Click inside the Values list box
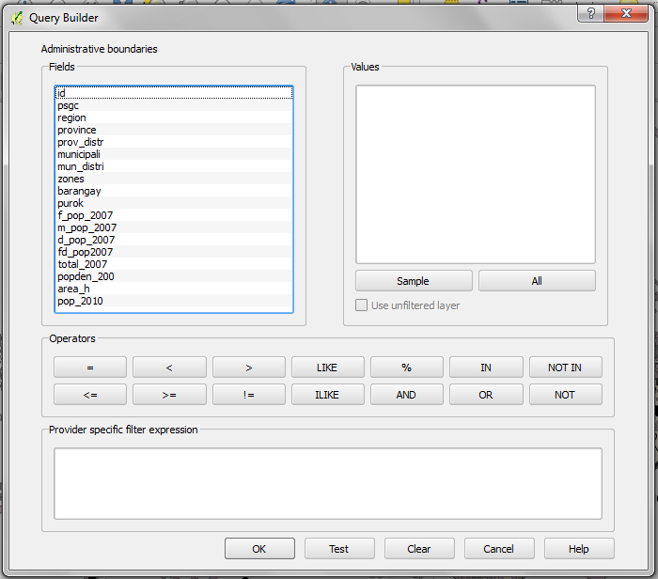The image size is (658, 579). pyautogui.click(x=476, y=175)
